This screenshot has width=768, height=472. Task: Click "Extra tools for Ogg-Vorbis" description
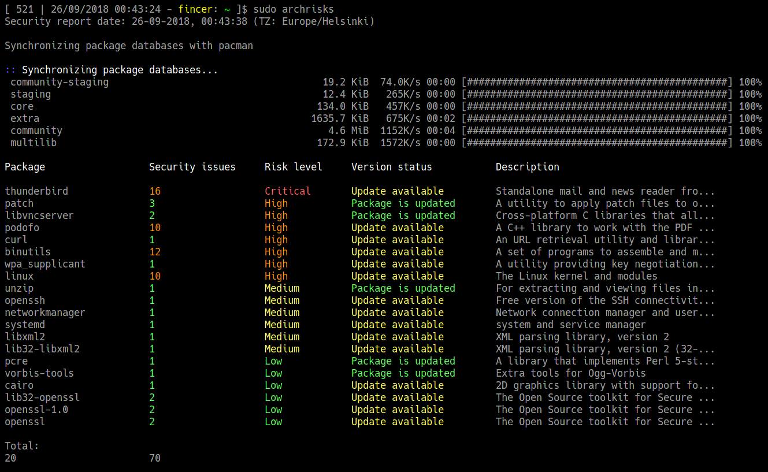571,373
